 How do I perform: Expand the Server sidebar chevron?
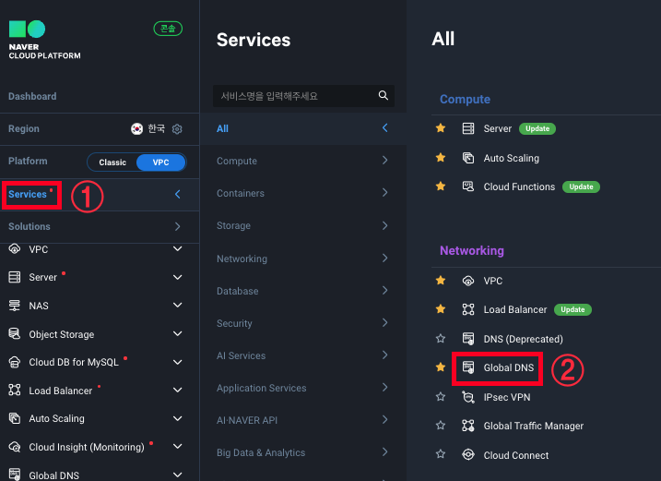click(x=178, y=278)
